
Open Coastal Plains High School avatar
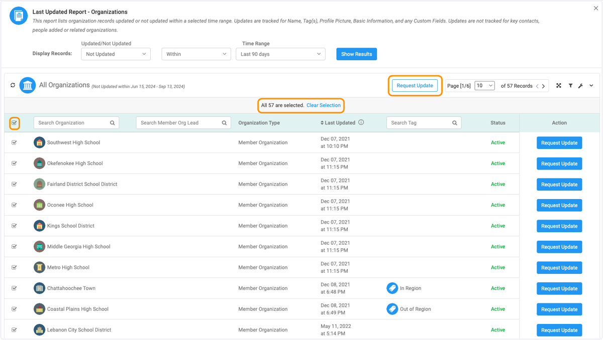[39, 309]
